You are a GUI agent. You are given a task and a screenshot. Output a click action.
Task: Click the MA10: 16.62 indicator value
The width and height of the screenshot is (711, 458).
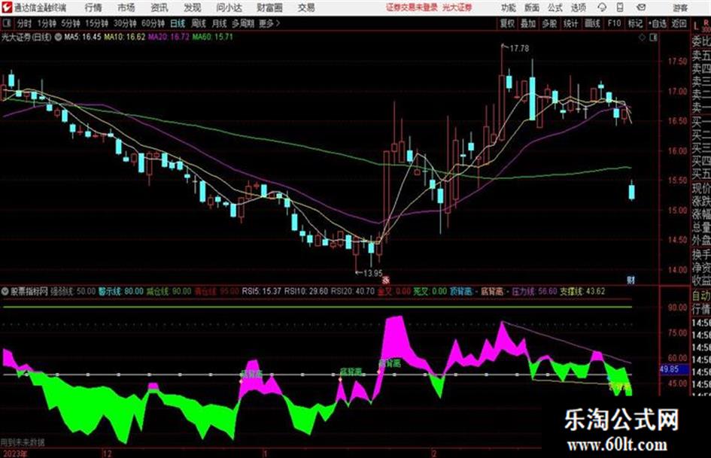(x=124, y=37)
